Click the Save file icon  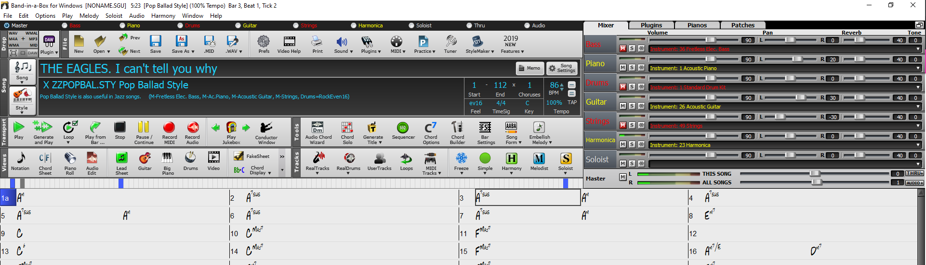pyautogui.click(x=155, y=44)
